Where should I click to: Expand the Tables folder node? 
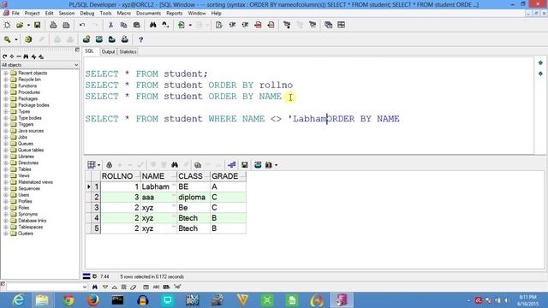click(6, 169)
